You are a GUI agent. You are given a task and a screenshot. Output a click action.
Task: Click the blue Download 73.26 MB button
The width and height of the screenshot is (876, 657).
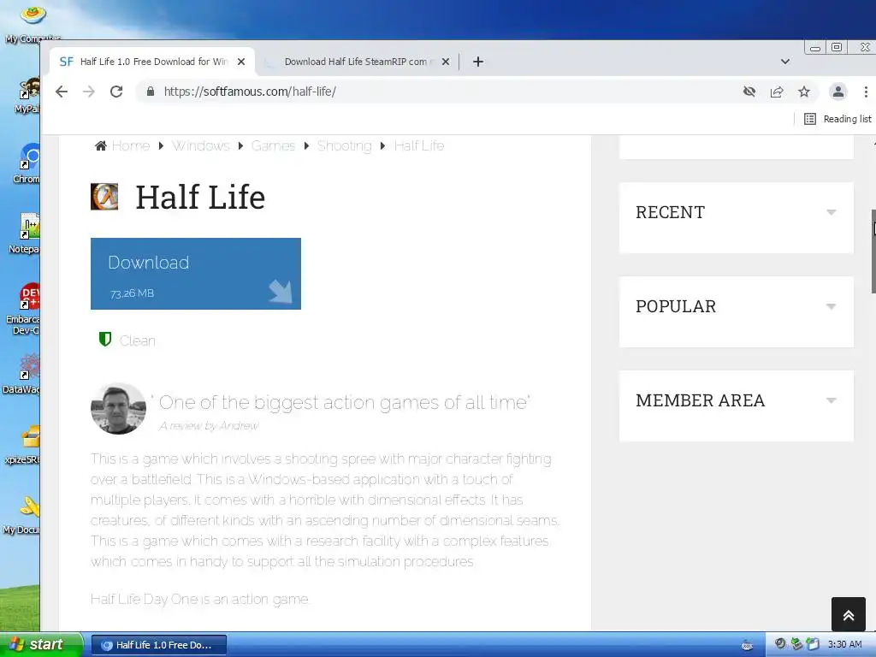196,274
